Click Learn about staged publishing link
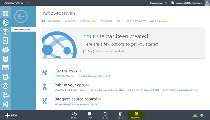This screenshot has height=120, width=210. (180, 90)
